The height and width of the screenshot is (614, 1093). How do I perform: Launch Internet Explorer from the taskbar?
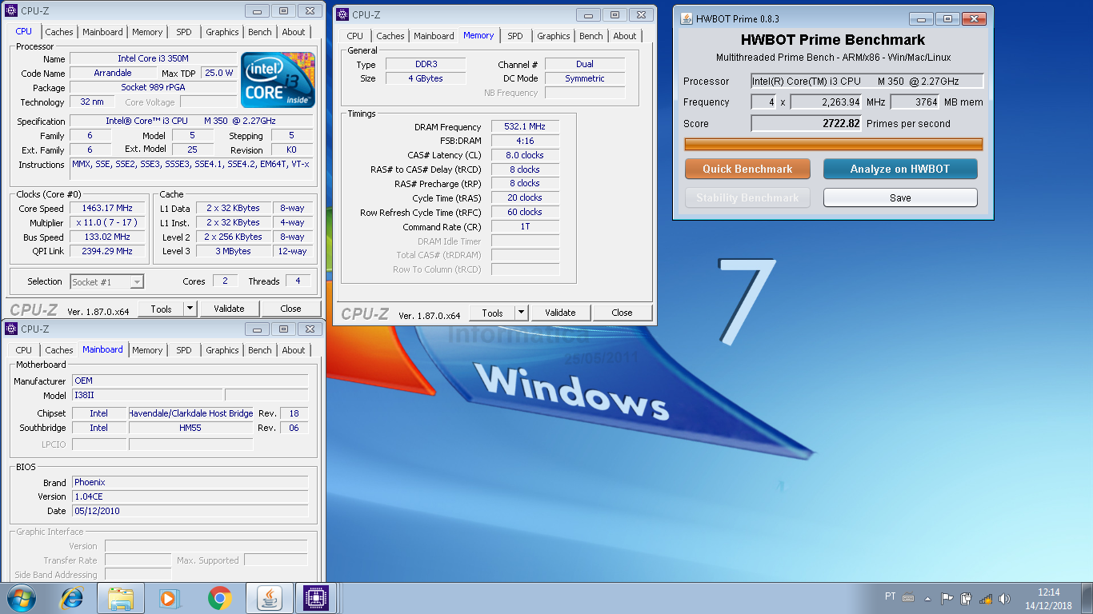click(72, 598)
